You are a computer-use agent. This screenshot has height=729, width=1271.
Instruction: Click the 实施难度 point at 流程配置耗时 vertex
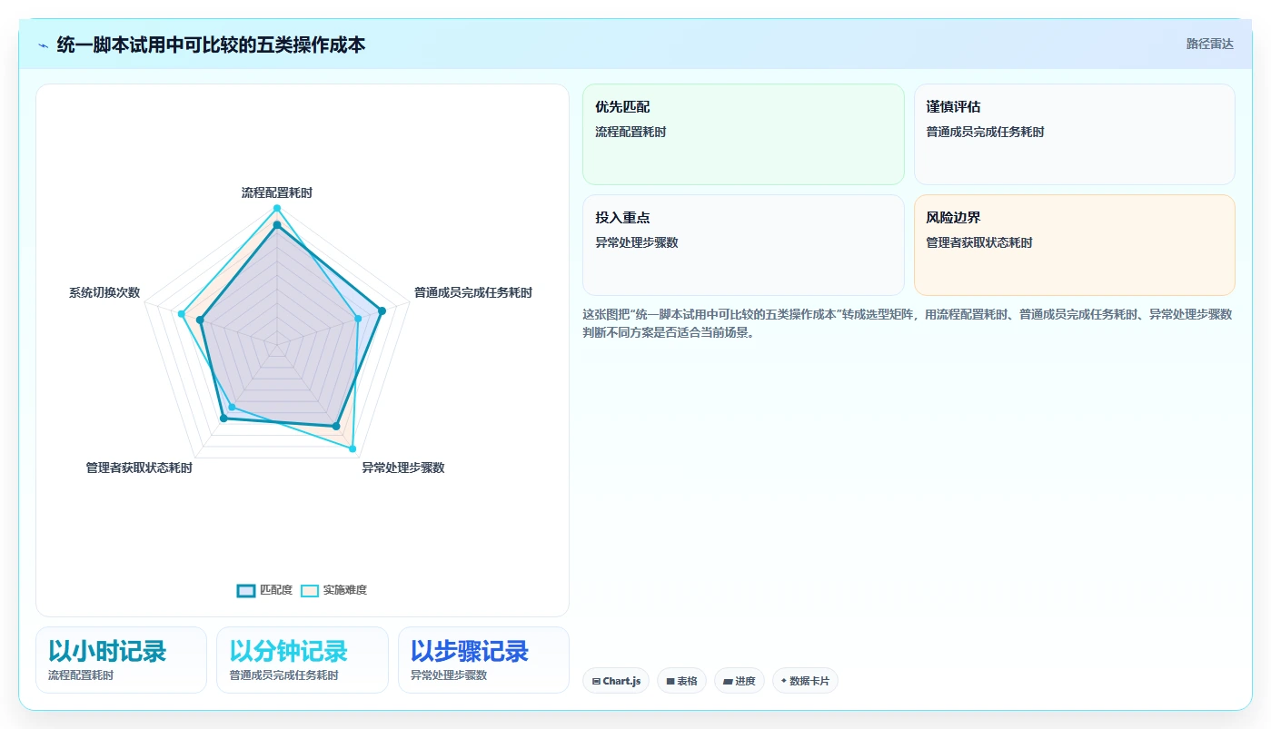tap(277, 209)
